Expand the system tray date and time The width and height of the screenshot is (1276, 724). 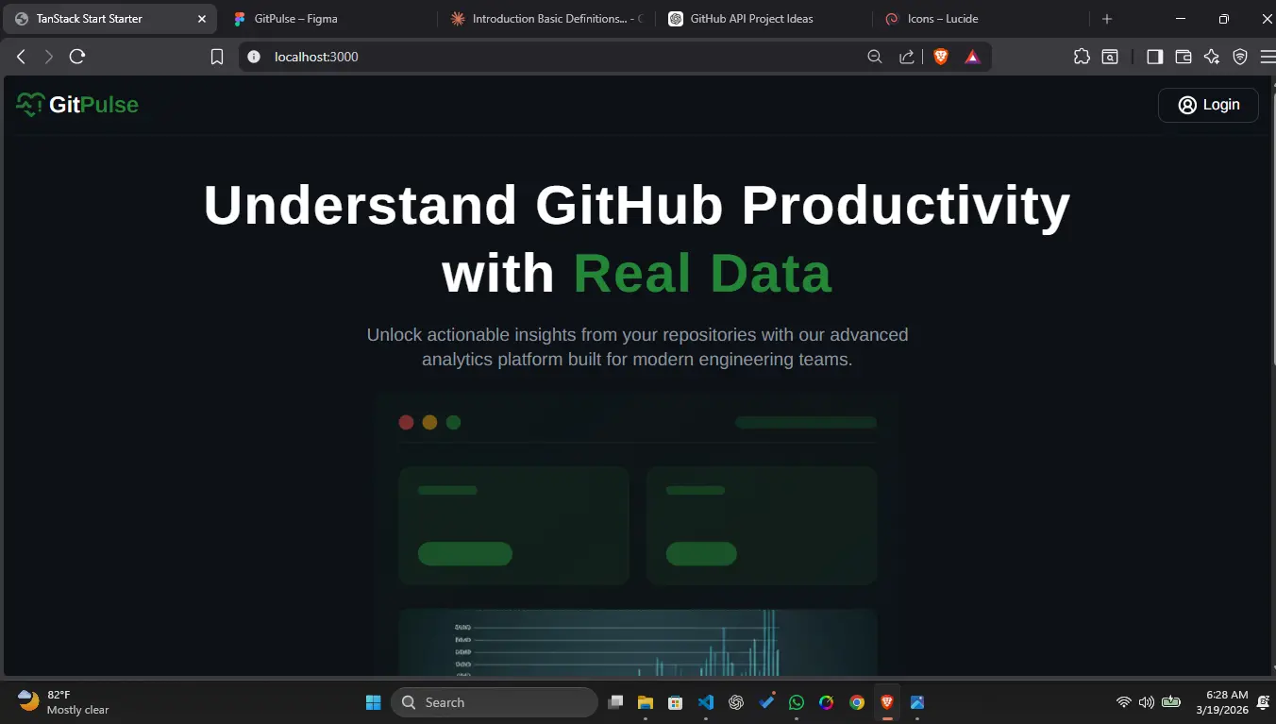(x=1219, y=702)
